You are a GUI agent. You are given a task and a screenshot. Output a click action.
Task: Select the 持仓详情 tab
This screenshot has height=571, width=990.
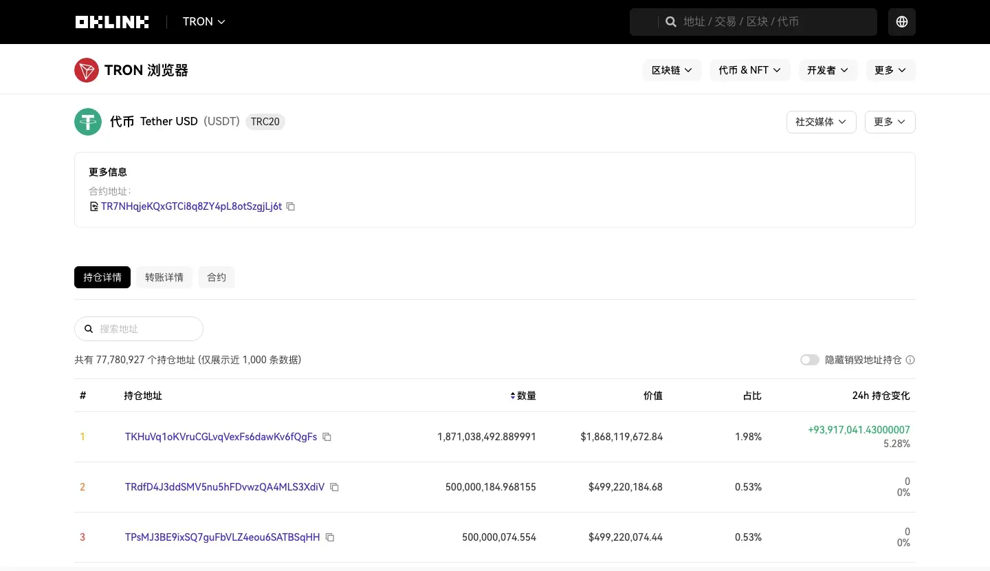[102, 277]
